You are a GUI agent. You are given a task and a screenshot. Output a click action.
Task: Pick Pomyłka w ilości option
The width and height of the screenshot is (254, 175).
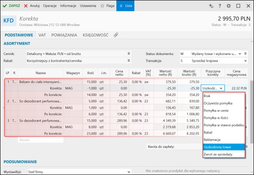[x=224, y=118]
